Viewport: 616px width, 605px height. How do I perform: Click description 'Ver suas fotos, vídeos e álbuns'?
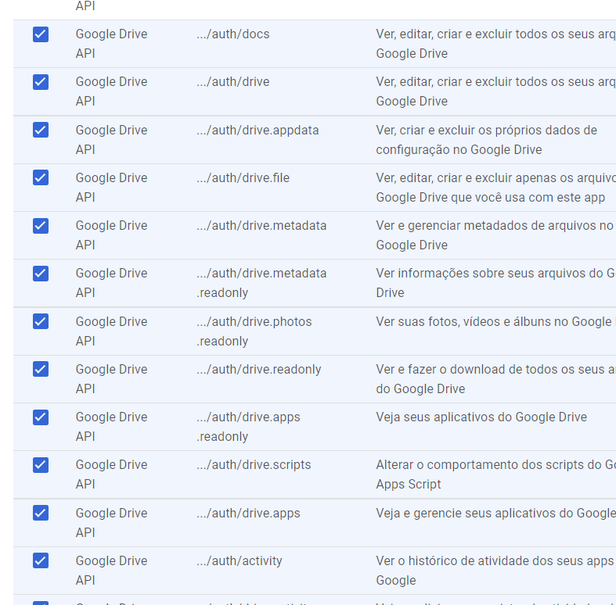[x=495, y=322]
